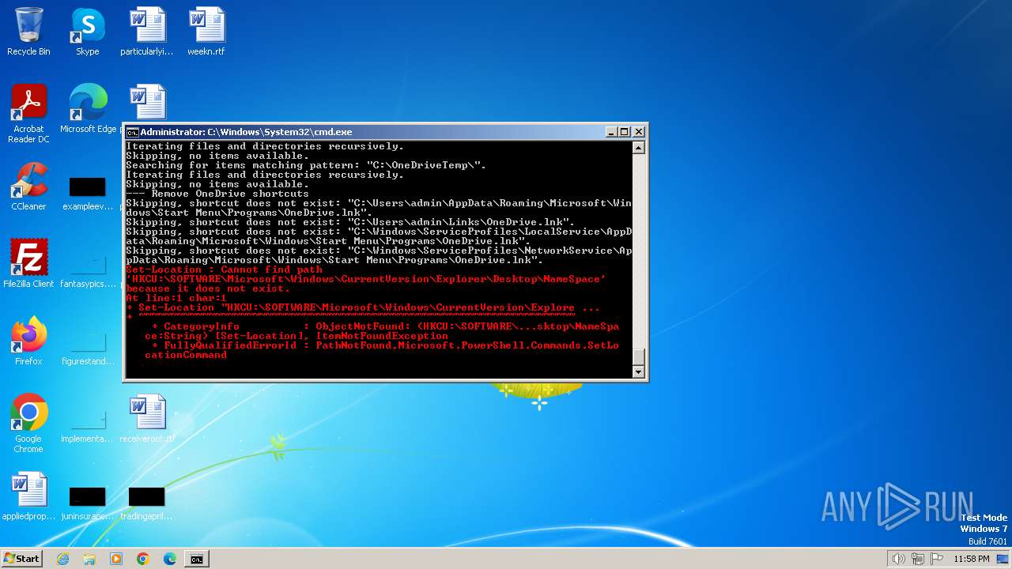Open the Start menu
Viewport: 1012px width, 569px height.
pyautogui.click(x=22, y=559)
